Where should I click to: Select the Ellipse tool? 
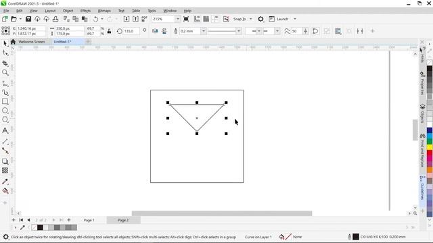(x=5, y=111)
